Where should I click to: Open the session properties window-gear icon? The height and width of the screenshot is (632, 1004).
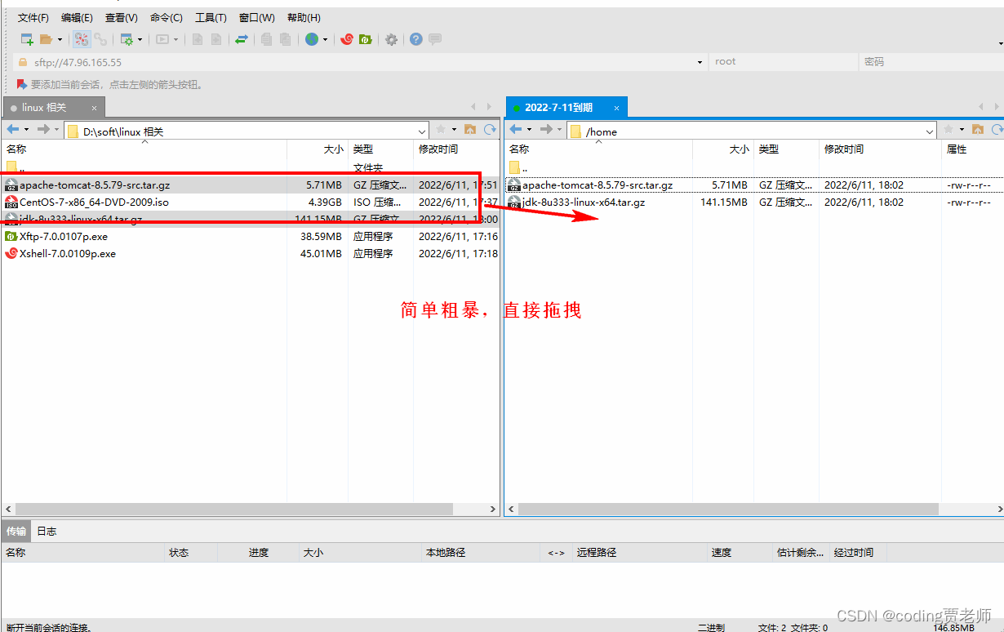pyautogui.click(x=127, y=39)
